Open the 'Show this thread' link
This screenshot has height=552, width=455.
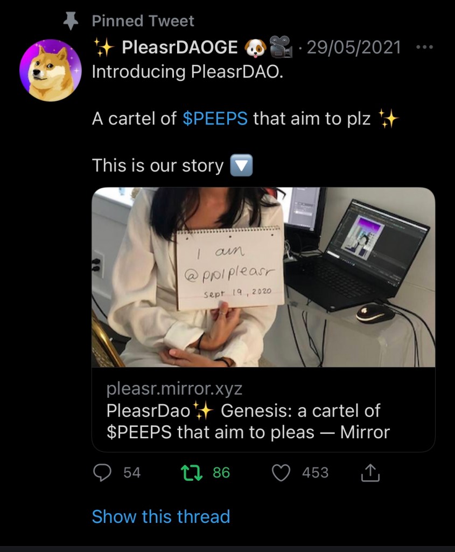(160, 516)
